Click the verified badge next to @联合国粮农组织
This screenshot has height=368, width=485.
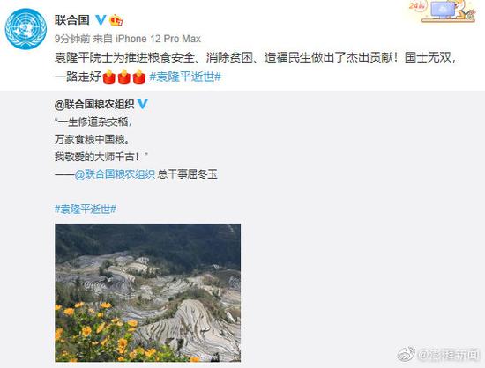click(142, 104)
